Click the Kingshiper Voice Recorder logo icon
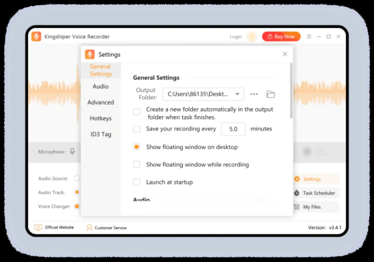The image size is (374, 262). point(36,36)
